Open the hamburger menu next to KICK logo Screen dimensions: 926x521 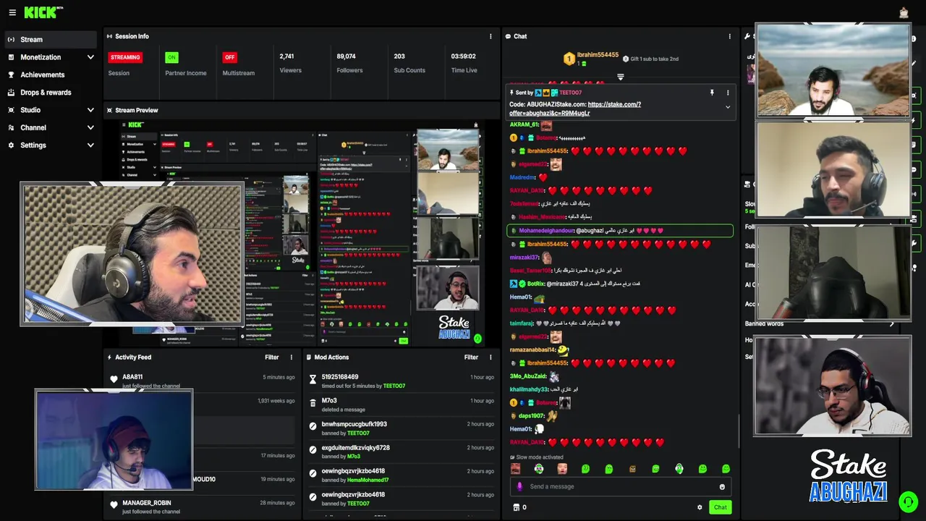click(12, 12)
